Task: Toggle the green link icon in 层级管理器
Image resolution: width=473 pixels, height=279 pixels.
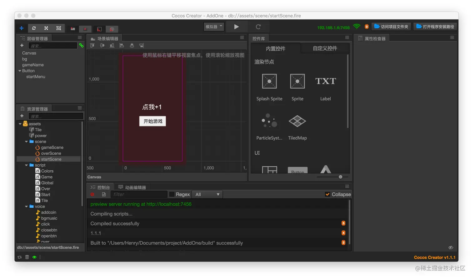Action: click(81, 45)
